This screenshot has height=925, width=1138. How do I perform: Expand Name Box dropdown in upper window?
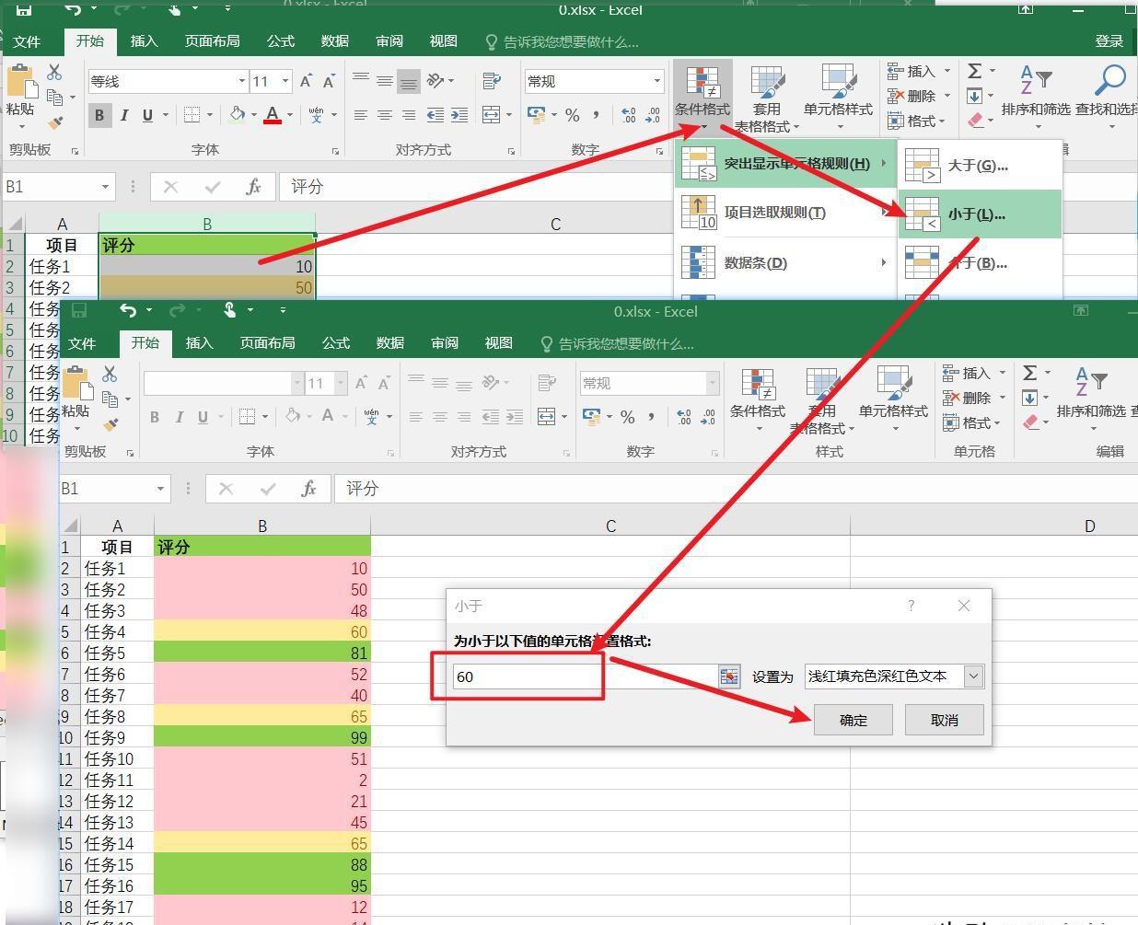pos(105,187)
